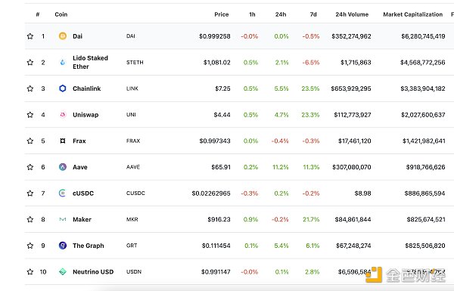Click the Uniswap pink logo icon
The image size is (454, 291).
pyautogui.click(x=63, y=115)
